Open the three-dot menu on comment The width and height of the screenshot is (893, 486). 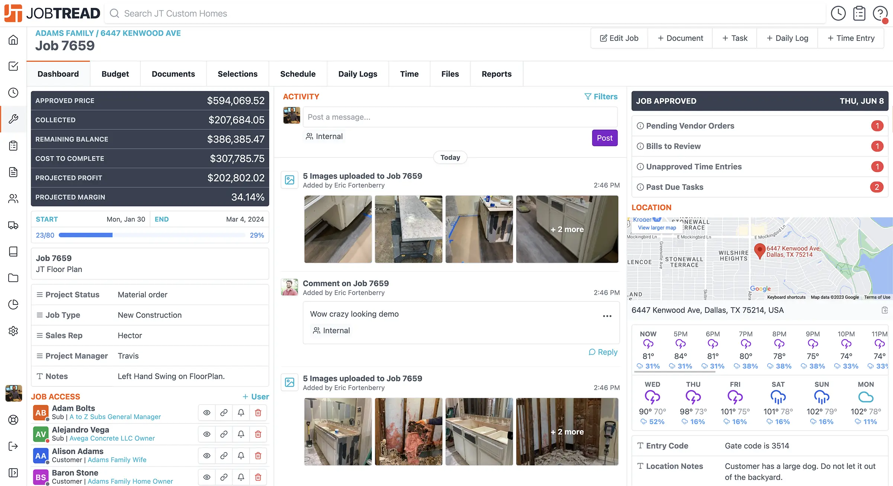[607, 316]
